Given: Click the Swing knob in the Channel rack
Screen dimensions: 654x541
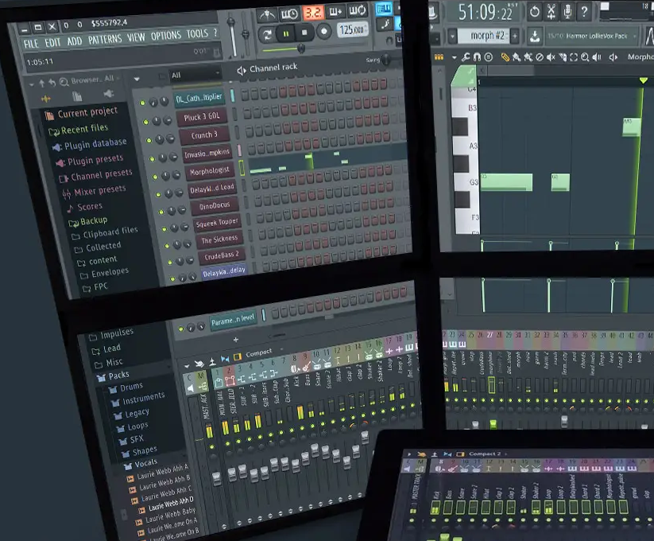Looking at the screenshot, I should pos(386,60).
